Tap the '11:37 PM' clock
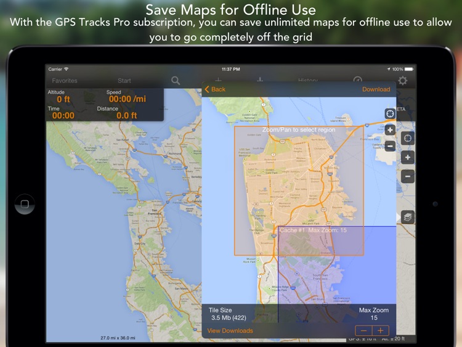The height and width of the screenshot is (347, 462). 231,69
